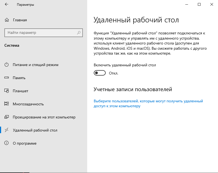The width and height of the screenshot is (218, 173).
Task: Open the Проецирование на этот компьютер page
Action: click(x=45, y=117)
